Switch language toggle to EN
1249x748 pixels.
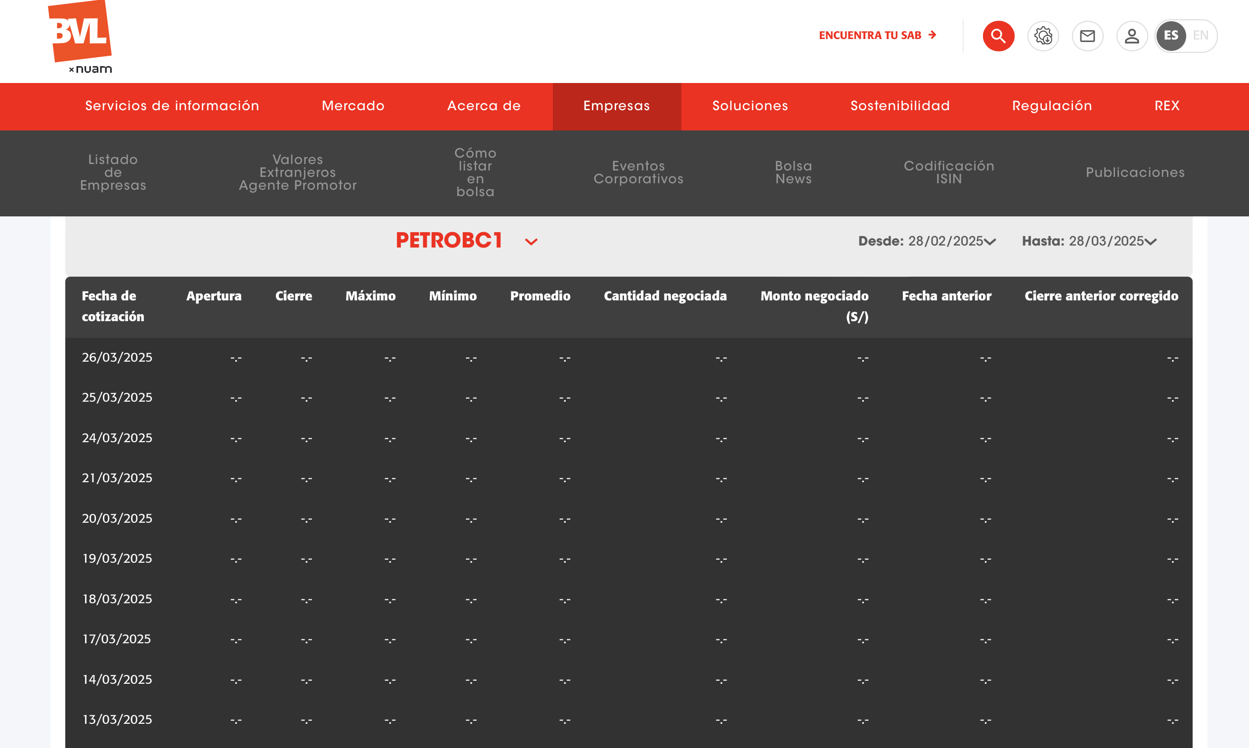pos(1200,35)
